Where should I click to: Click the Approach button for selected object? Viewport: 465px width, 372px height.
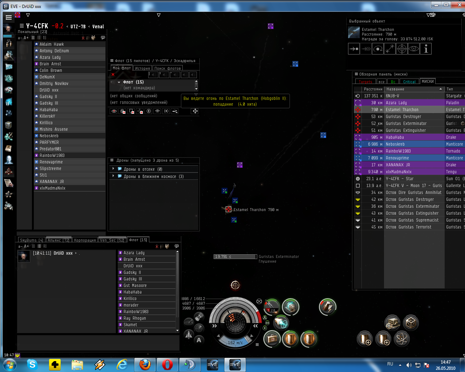tap(354, 49)
